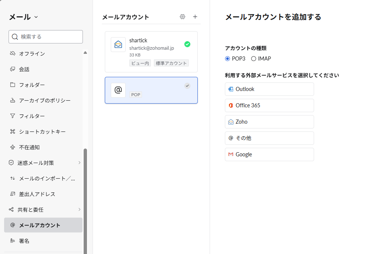This screenshot has height=254, width=381.
Task: Click the plus icon to add account
Action: 195,17
